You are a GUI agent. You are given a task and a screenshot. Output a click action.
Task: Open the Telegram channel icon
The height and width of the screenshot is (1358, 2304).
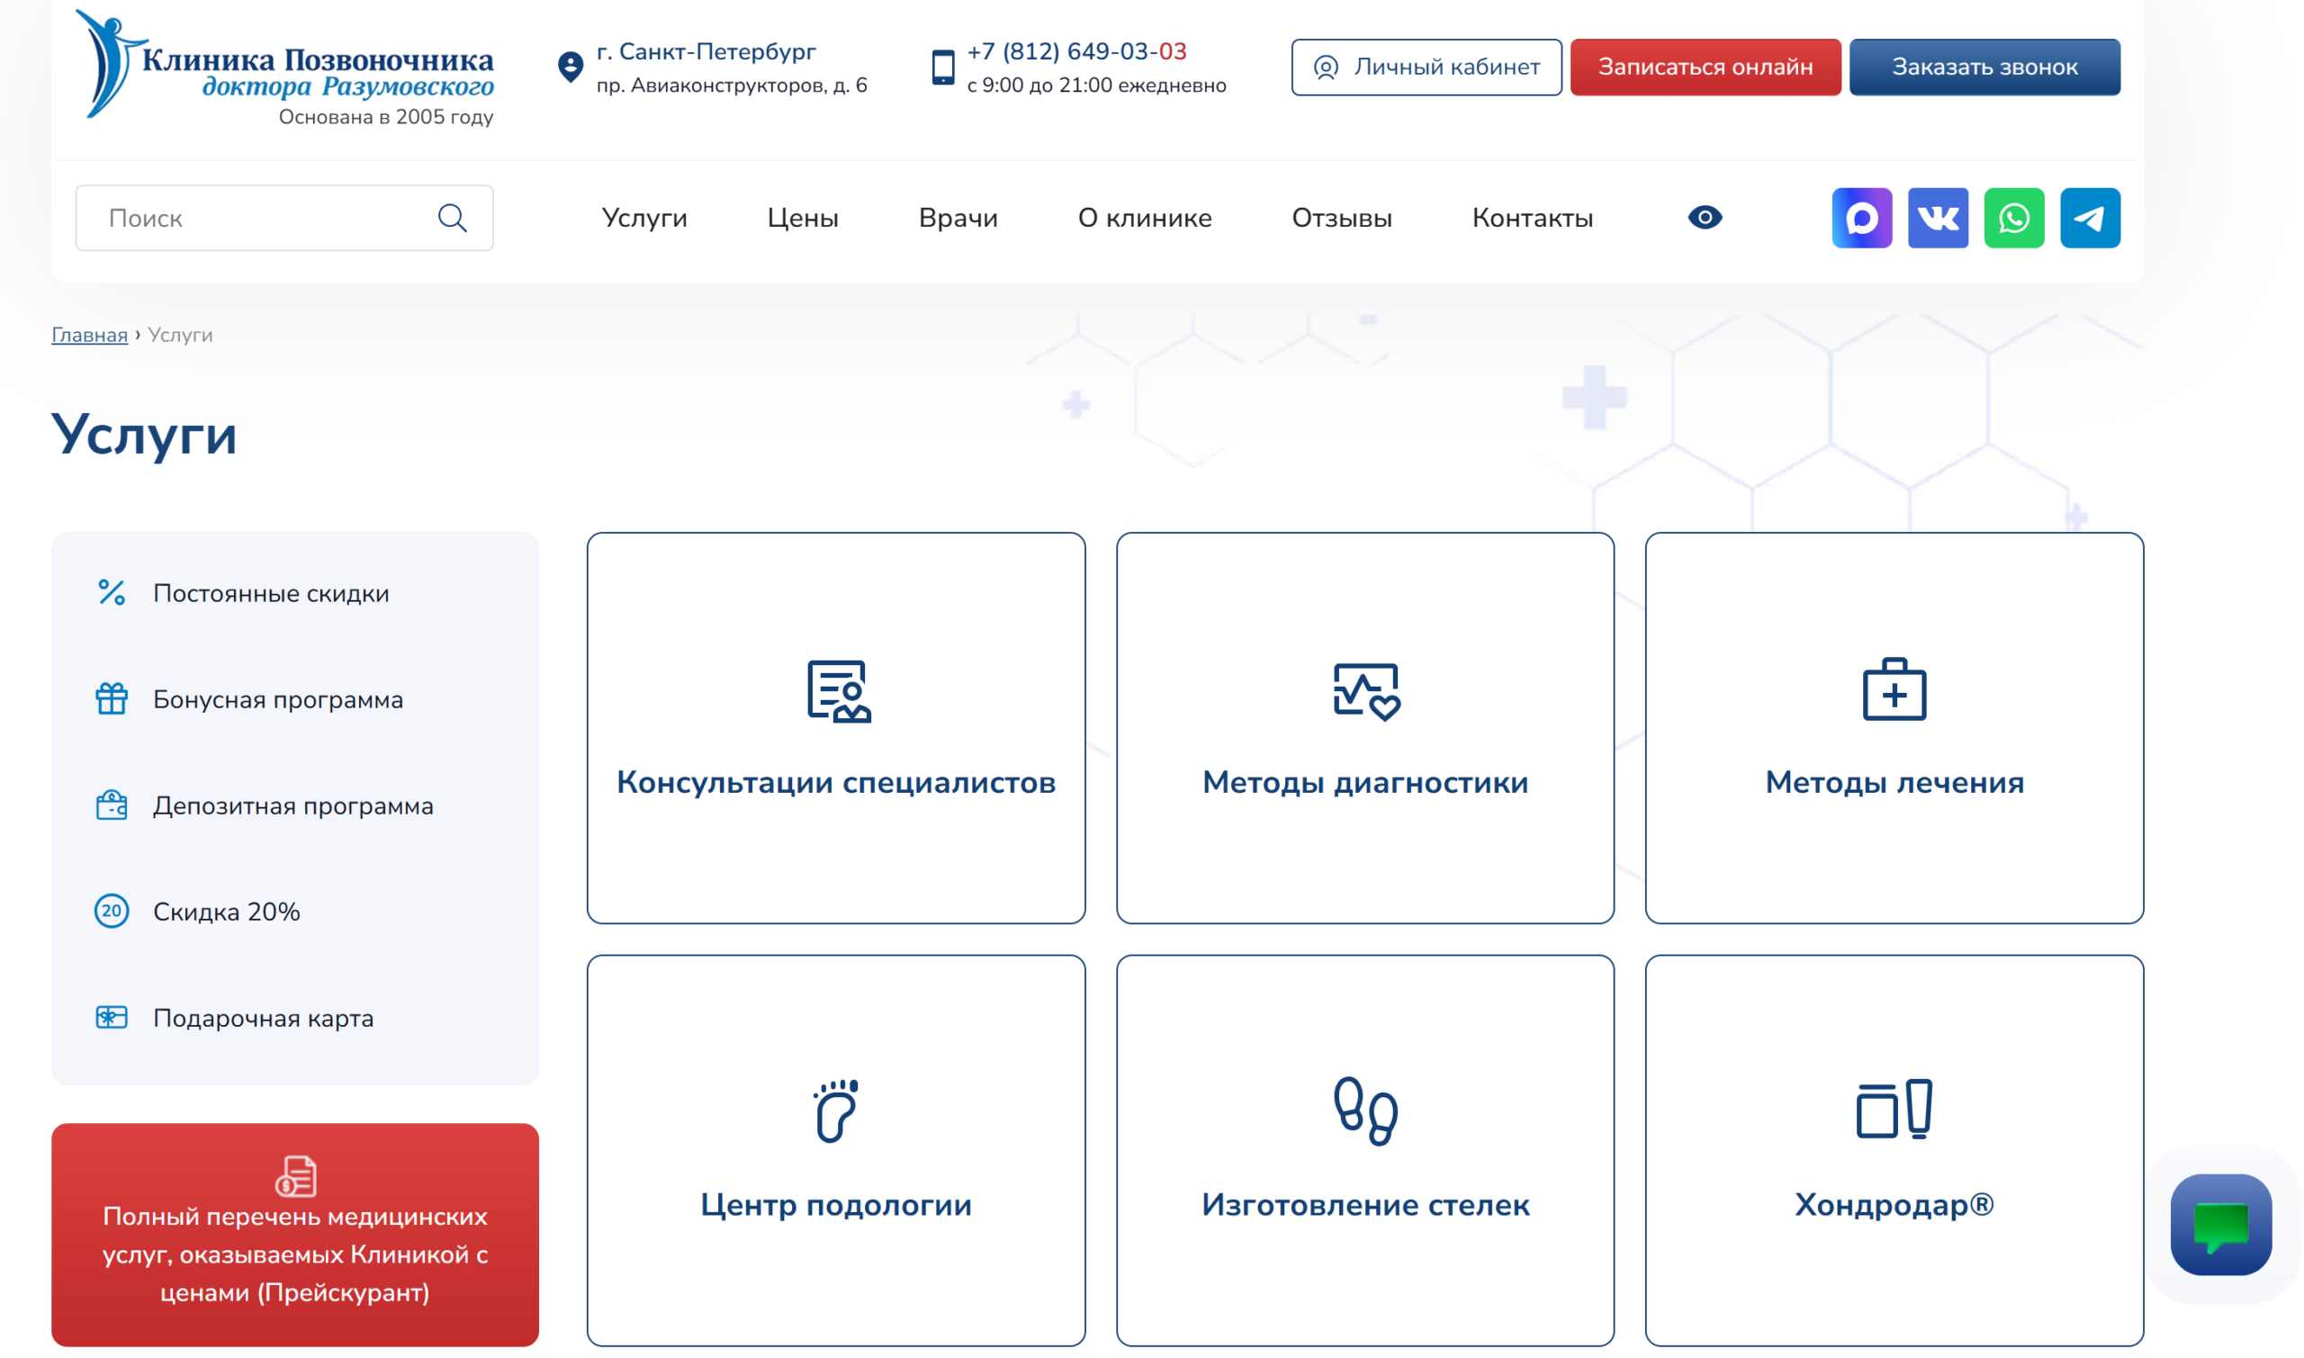2089,218
